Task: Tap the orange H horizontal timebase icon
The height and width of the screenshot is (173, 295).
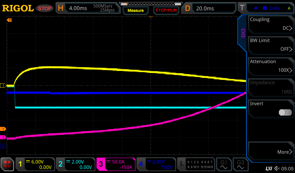Action: coord(60,8)
